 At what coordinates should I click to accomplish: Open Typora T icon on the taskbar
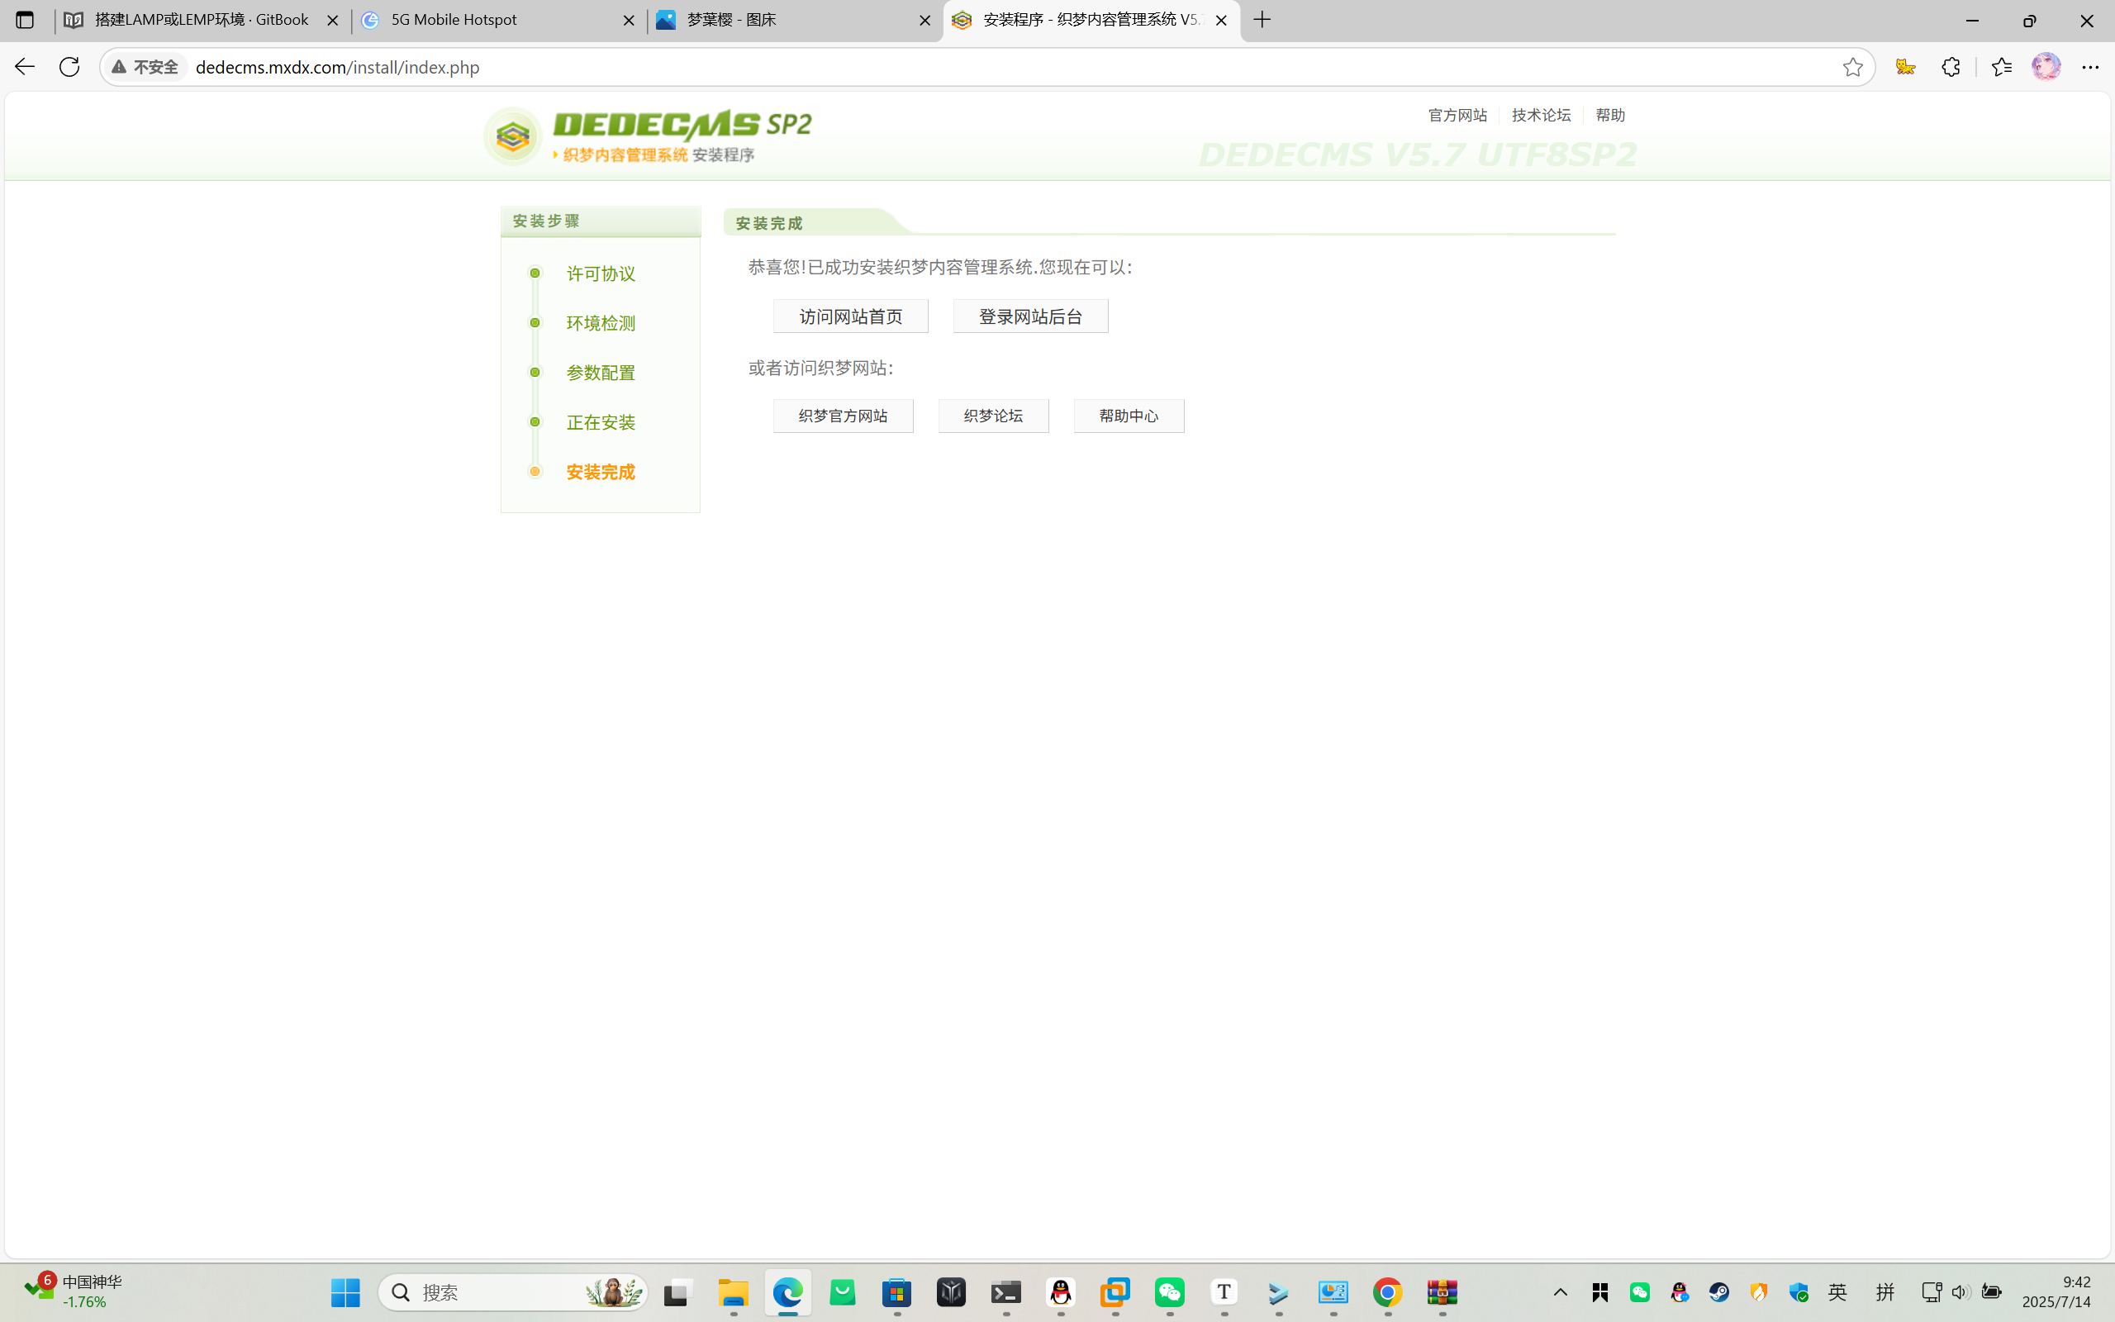(1224, 1292)
